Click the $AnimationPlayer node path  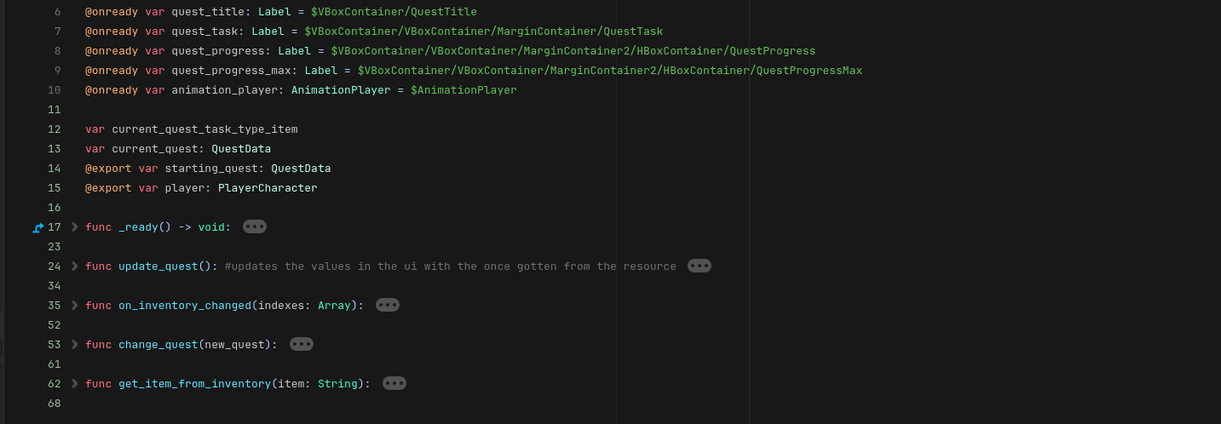(x=464, y=90)
